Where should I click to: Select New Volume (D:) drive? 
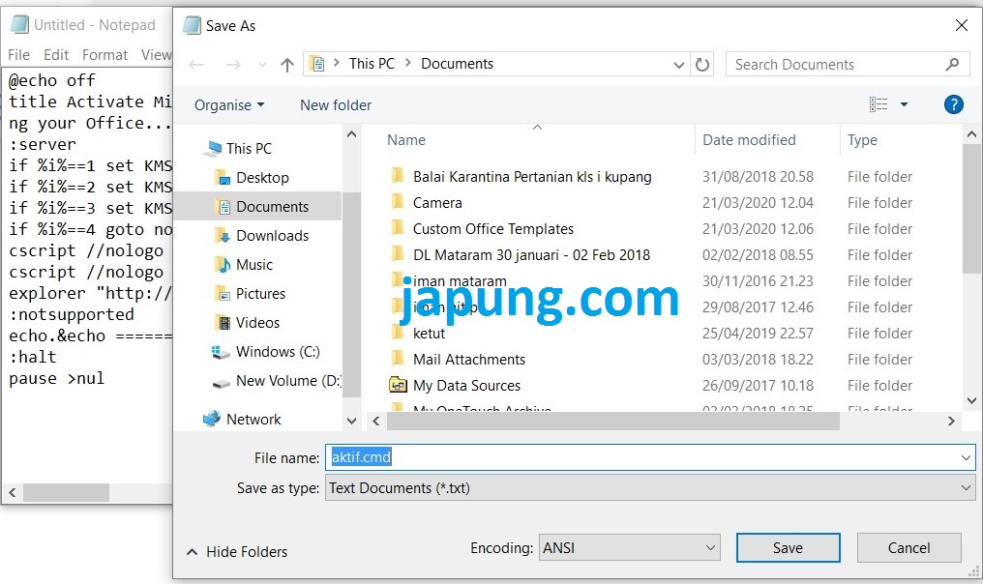[x=288, y=380]
